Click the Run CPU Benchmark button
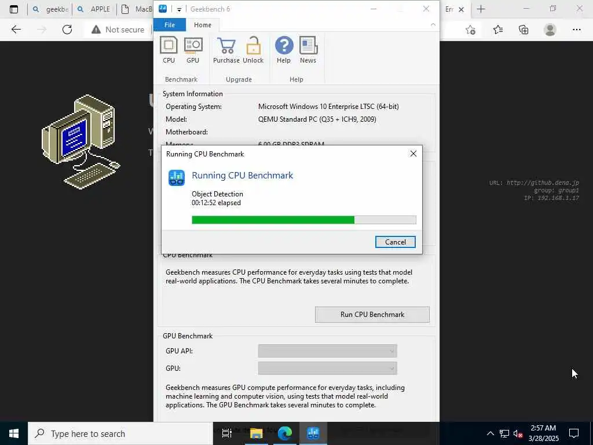The height and width of the screenshot is (445, 593). click(x=372, y=315)
